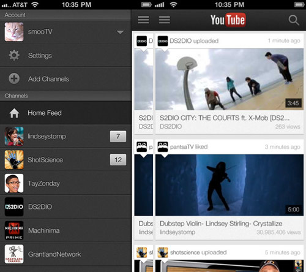
Task: Click the 3:45 duration badge
Action: (x=293, y=103)
